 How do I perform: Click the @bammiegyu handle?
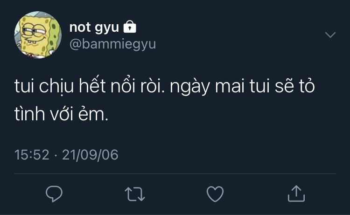(112, 44)
